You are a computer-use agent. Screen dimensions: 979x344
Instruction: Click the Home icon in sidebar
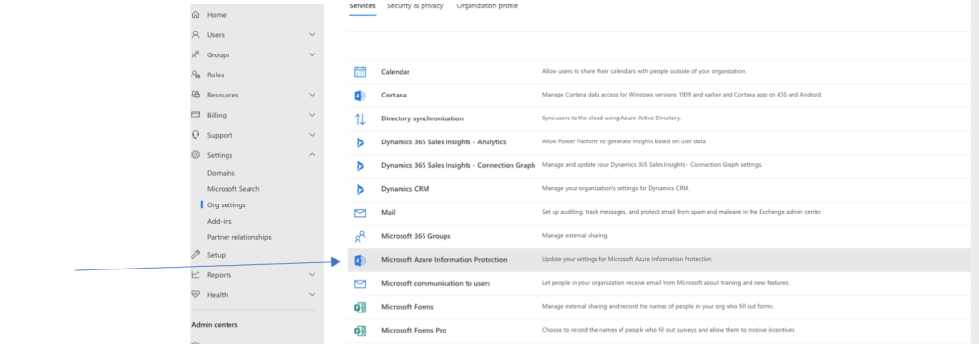pos(196,15)
